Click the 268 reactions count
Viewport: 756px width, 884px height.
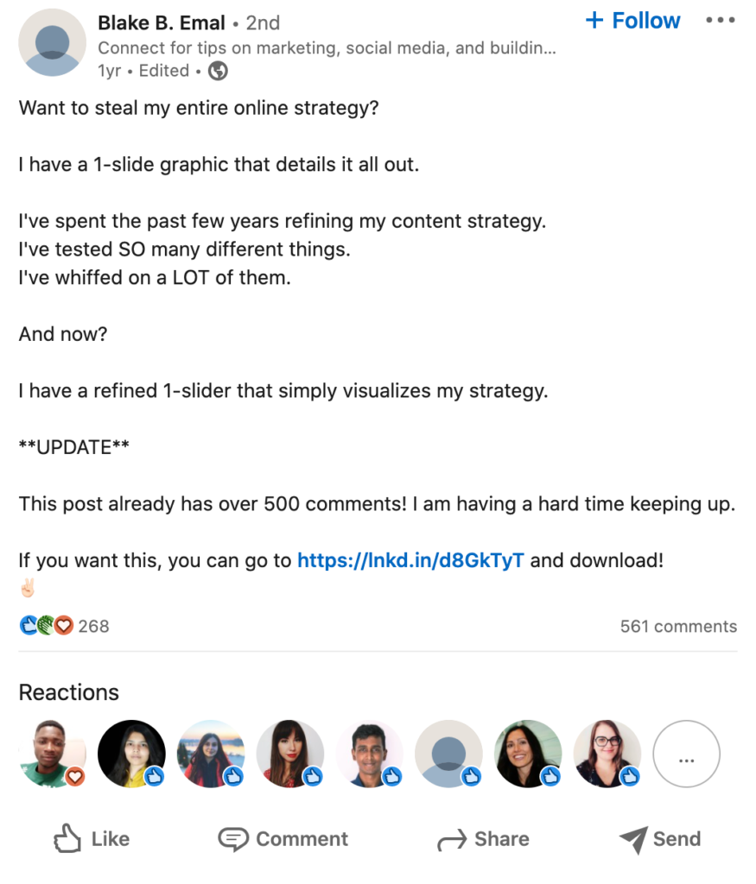click(x=93, y=626)
